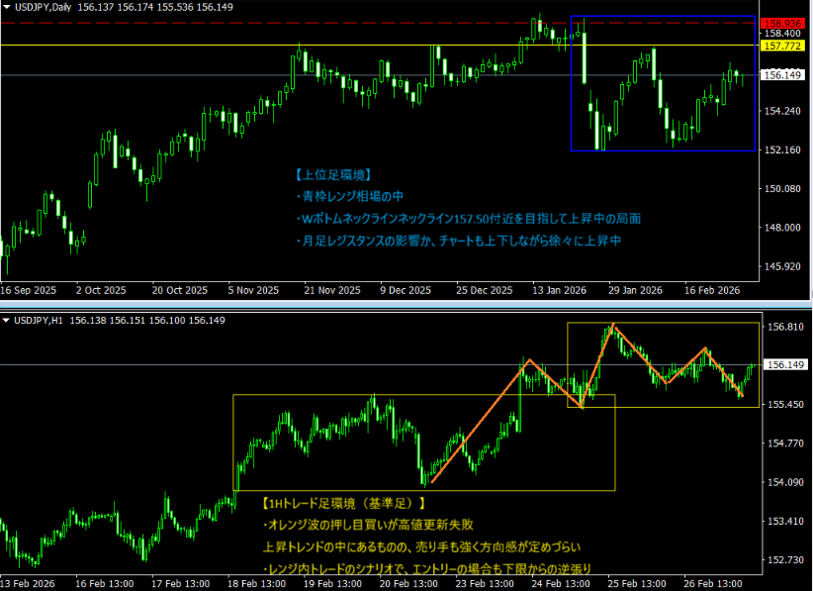The width and height of the screenshot is (813, 591).
Task: Click the 23 Feb 13:00 time label
Action: (x=485, y=584)
